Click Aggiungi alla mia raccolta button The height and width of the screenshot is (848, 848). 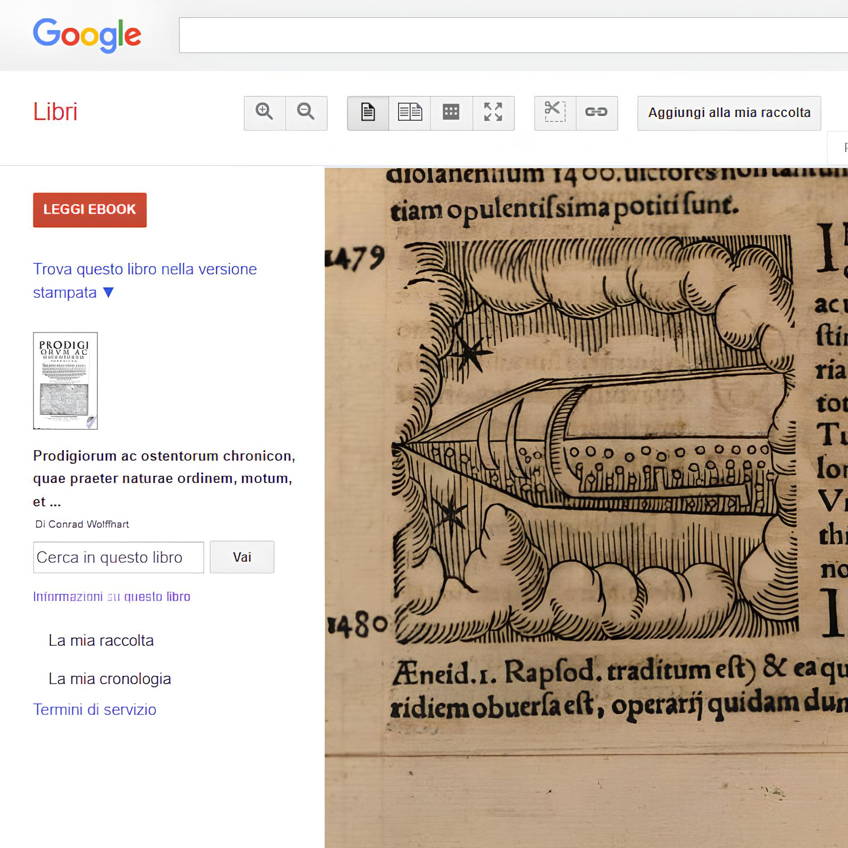click(729, 113)
